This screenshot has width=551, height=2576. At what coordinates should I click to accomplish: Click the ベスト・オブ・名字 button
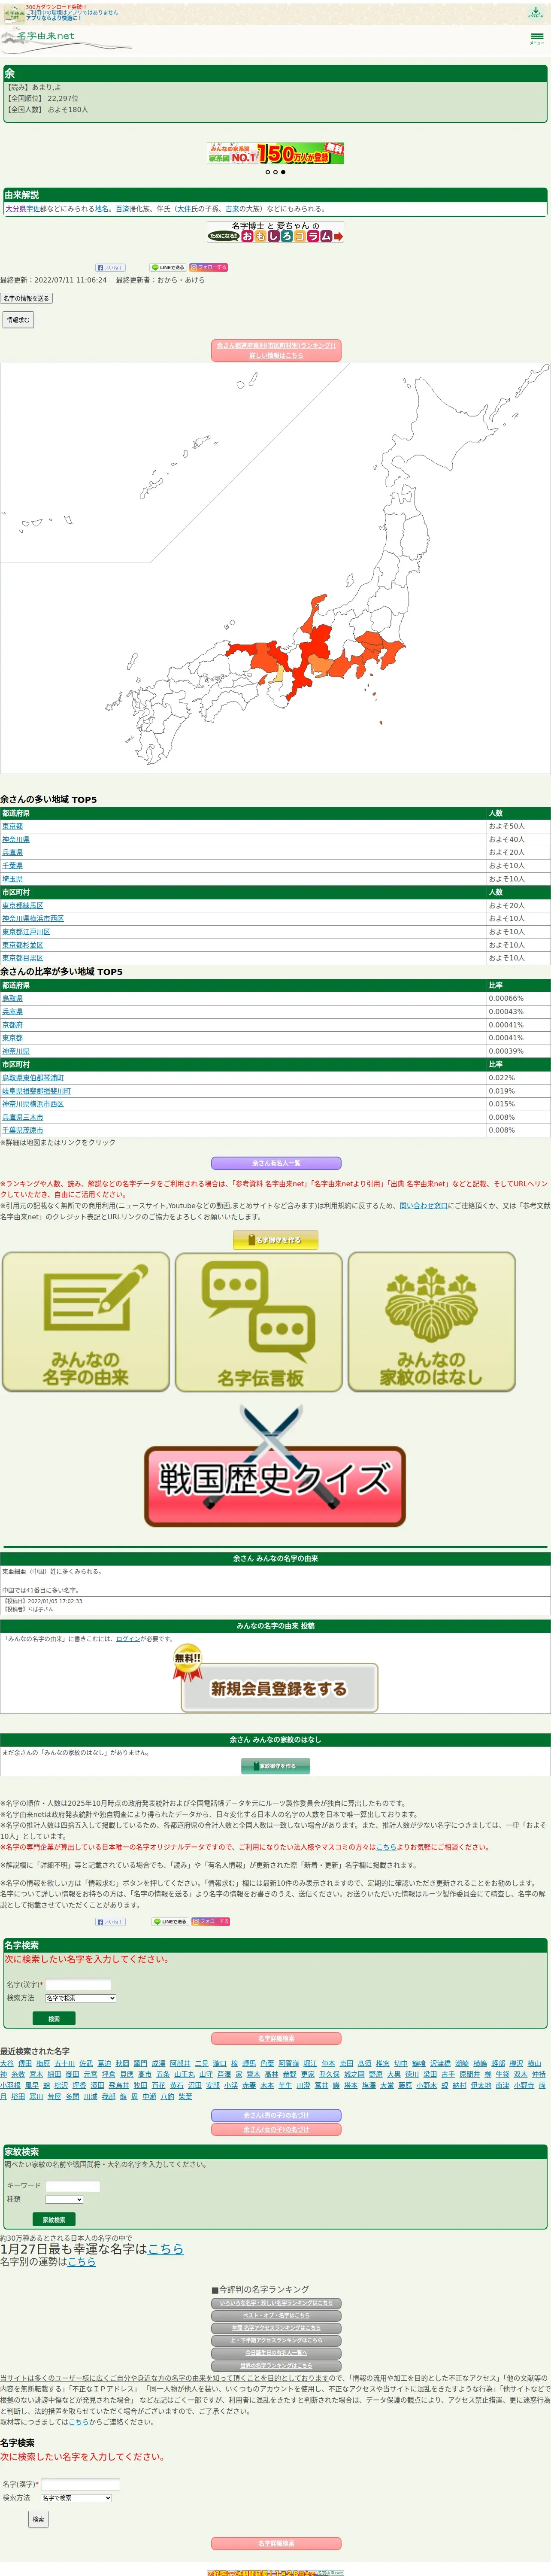[x=276, y=2316]
